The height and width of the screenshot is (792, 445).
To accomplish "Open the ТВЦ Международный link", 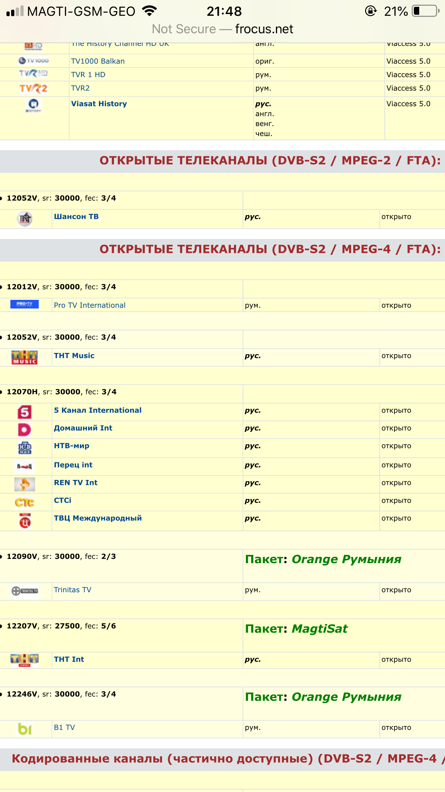I will click(x=98, y=518).
